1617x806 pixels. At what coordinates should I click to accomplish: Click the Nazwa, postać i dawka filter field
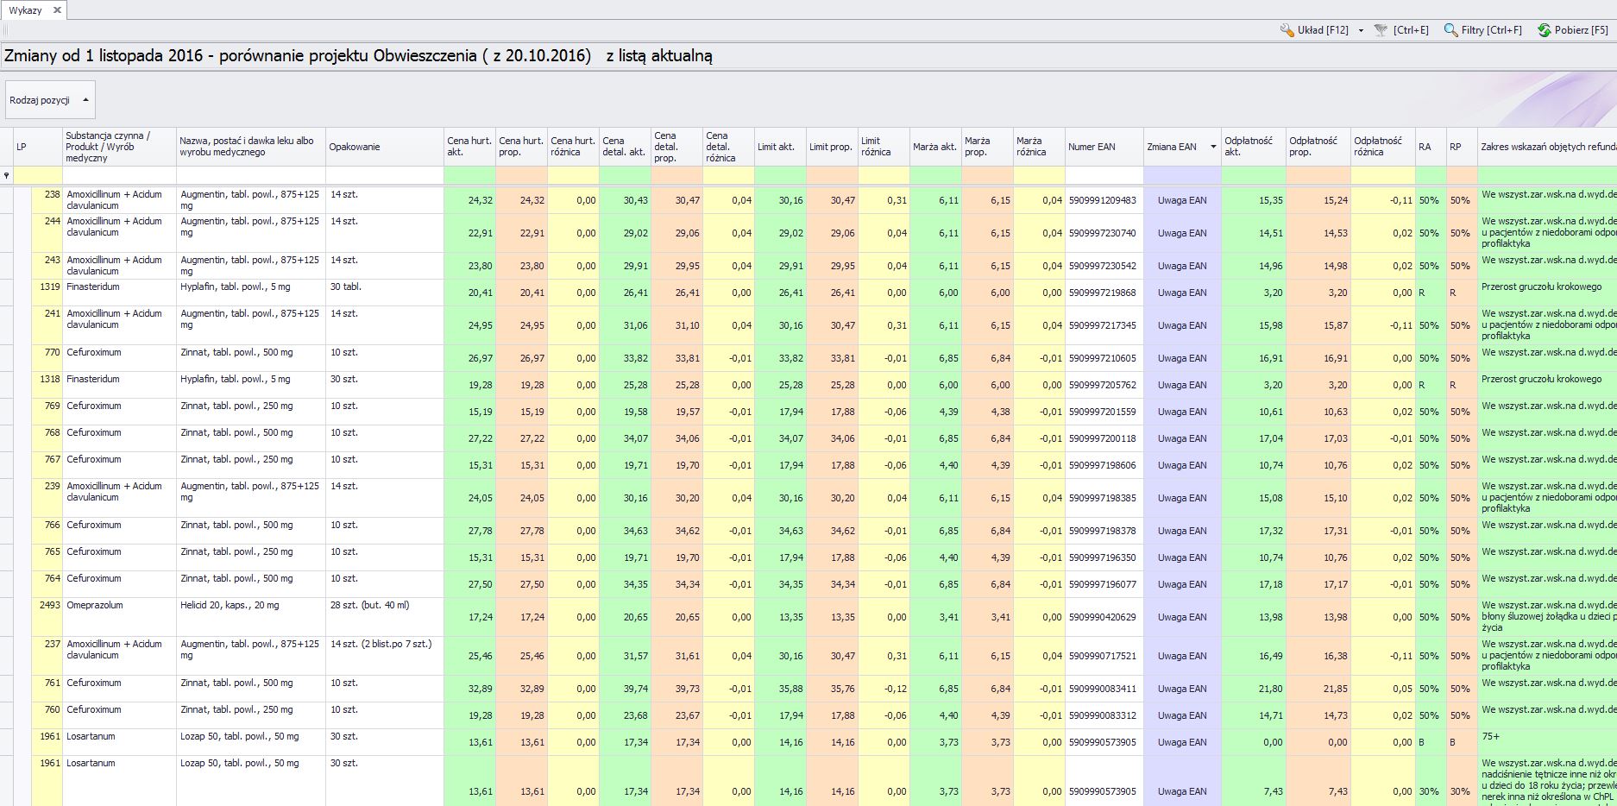(250, 176)
